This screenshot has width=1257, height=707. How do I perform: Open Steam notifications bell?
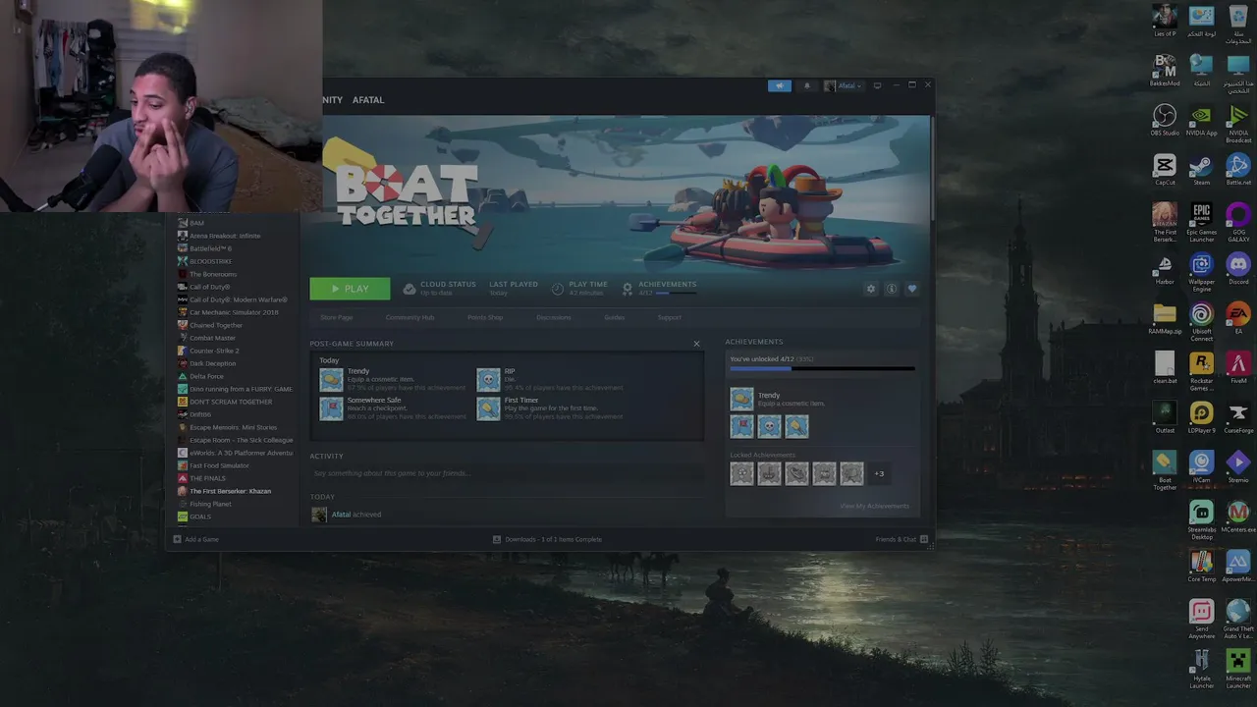(x=807, y=85)
